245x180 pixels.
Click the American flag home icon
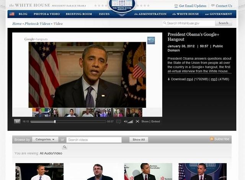pyautogui.click(x=12, y=14)
